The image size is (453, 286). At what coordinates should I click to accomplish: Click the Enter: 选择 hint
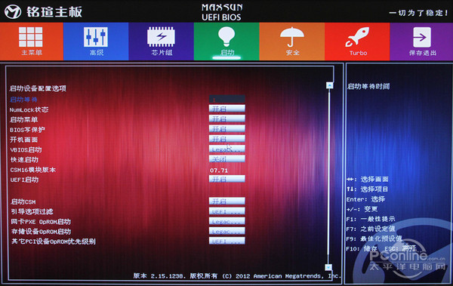(365, 199)
